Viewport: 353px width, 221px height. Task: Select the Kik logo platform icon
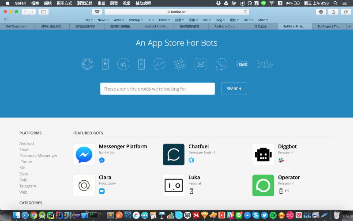coord(265,64)
